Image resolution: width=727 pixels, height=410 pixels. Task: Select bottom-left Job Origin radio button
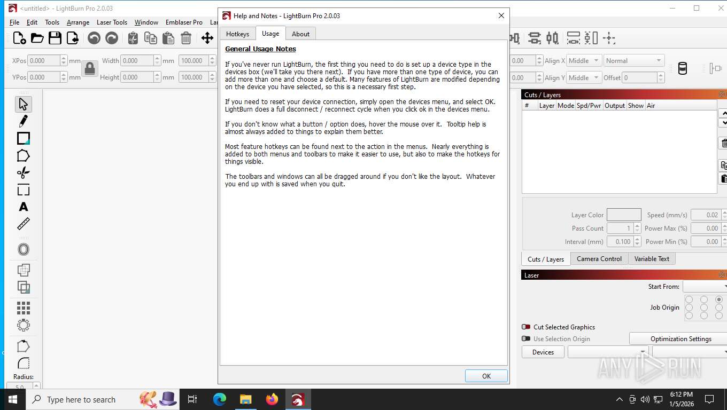pos(689,316)
